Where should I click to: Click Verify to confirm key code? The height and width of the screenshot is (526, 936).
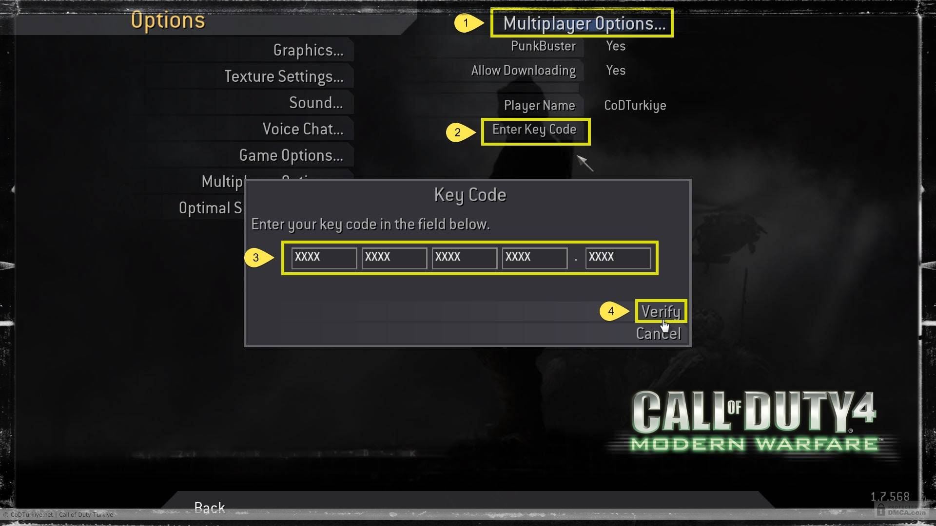(660, 311)
